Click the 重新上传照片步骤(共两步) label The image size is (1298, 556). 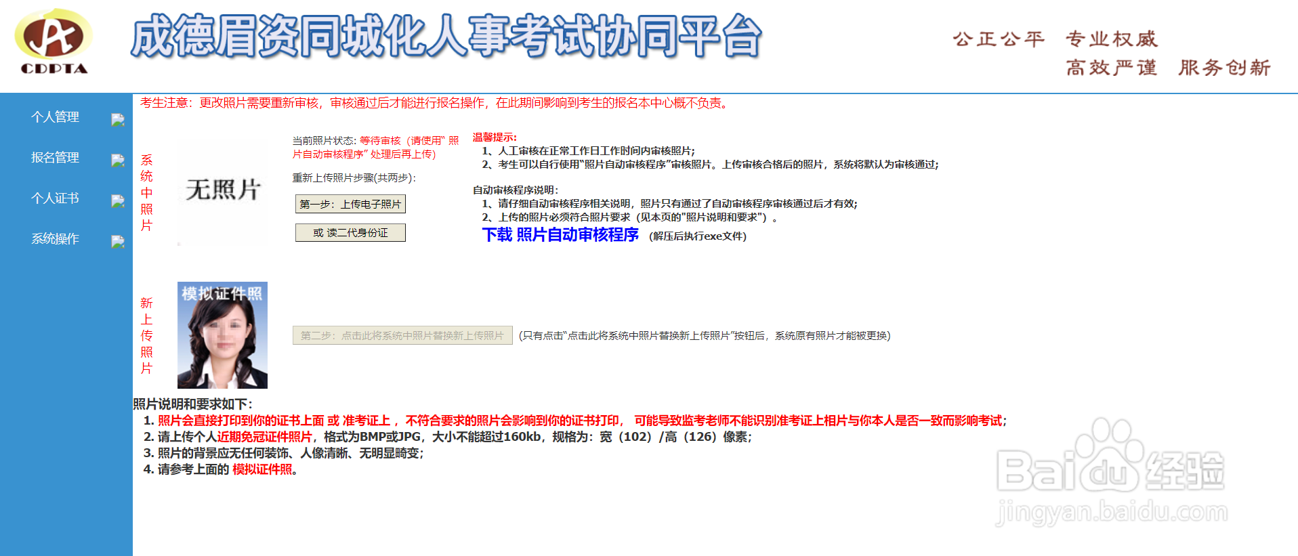354,178
